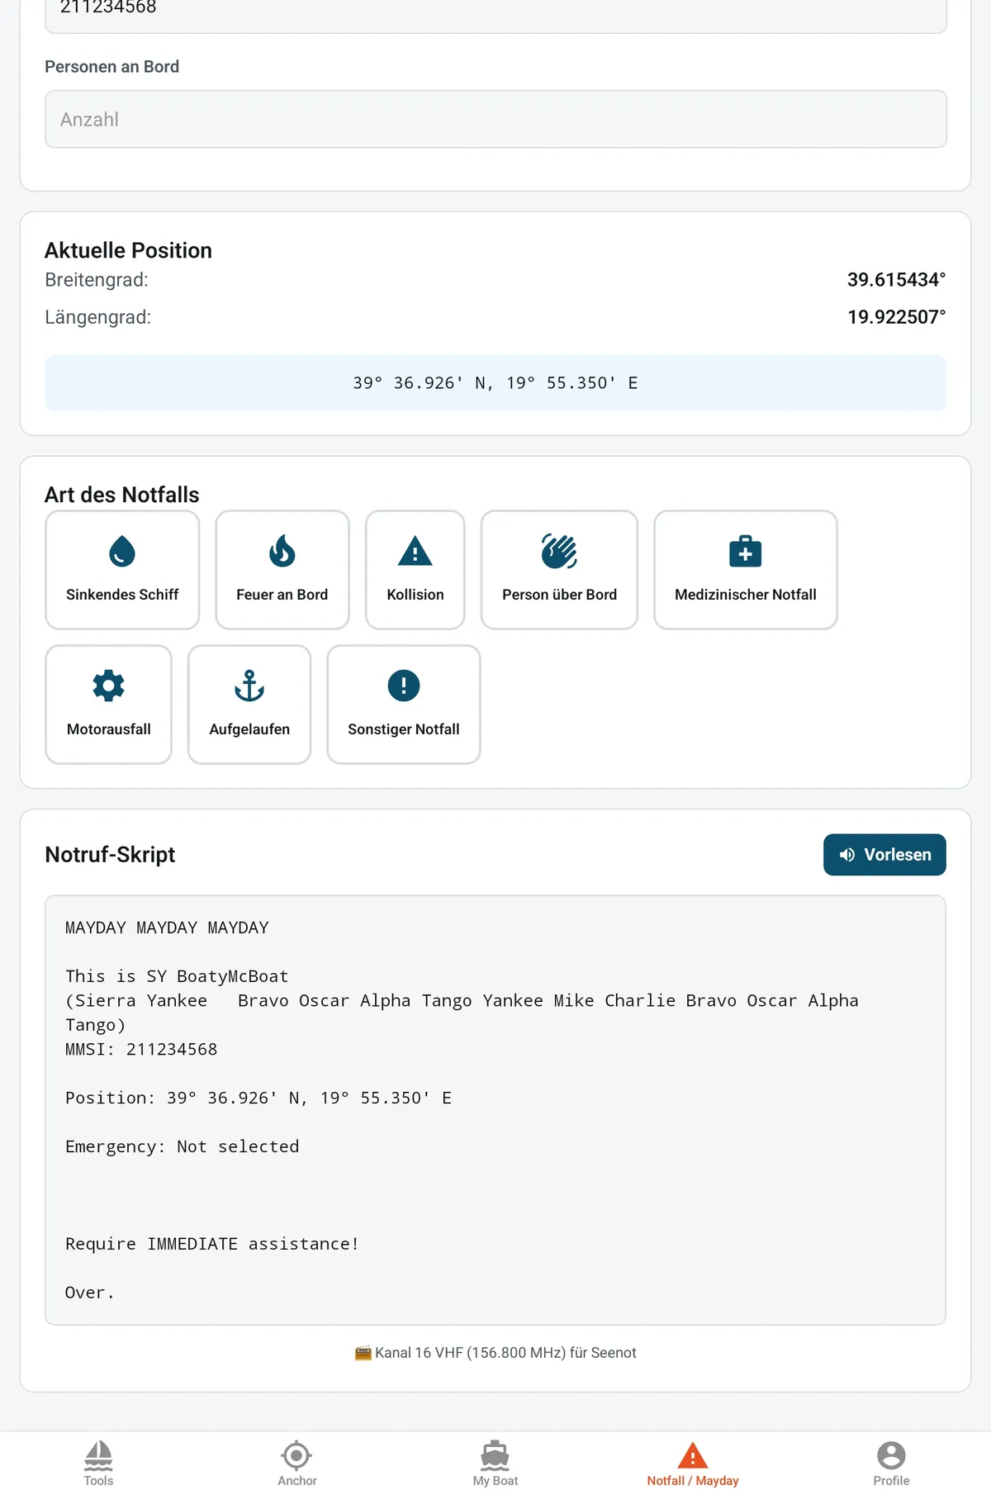
Task: Click the speaker icon in Vorlesen
Action: (x=847, y=855)
